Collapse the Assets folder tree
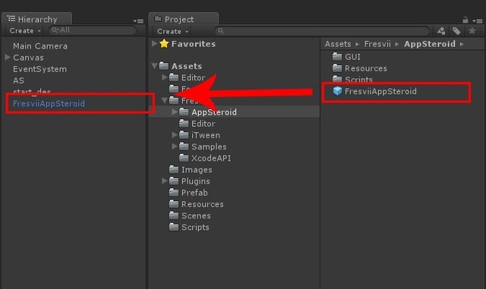This screenshot has width=486, height=289. tap(154, 66)
